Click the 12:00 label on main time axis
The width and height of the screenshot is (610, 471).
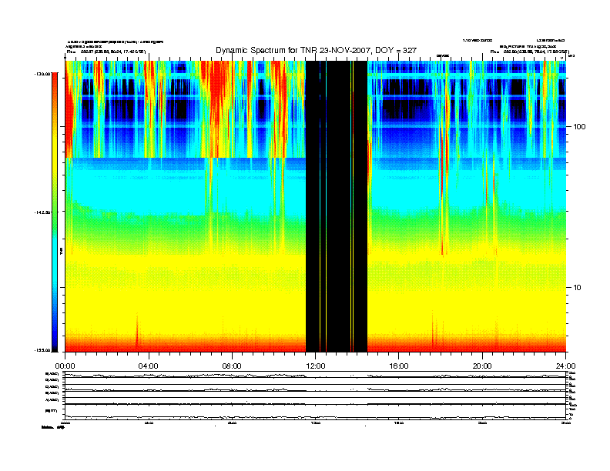tap(316, 366)
